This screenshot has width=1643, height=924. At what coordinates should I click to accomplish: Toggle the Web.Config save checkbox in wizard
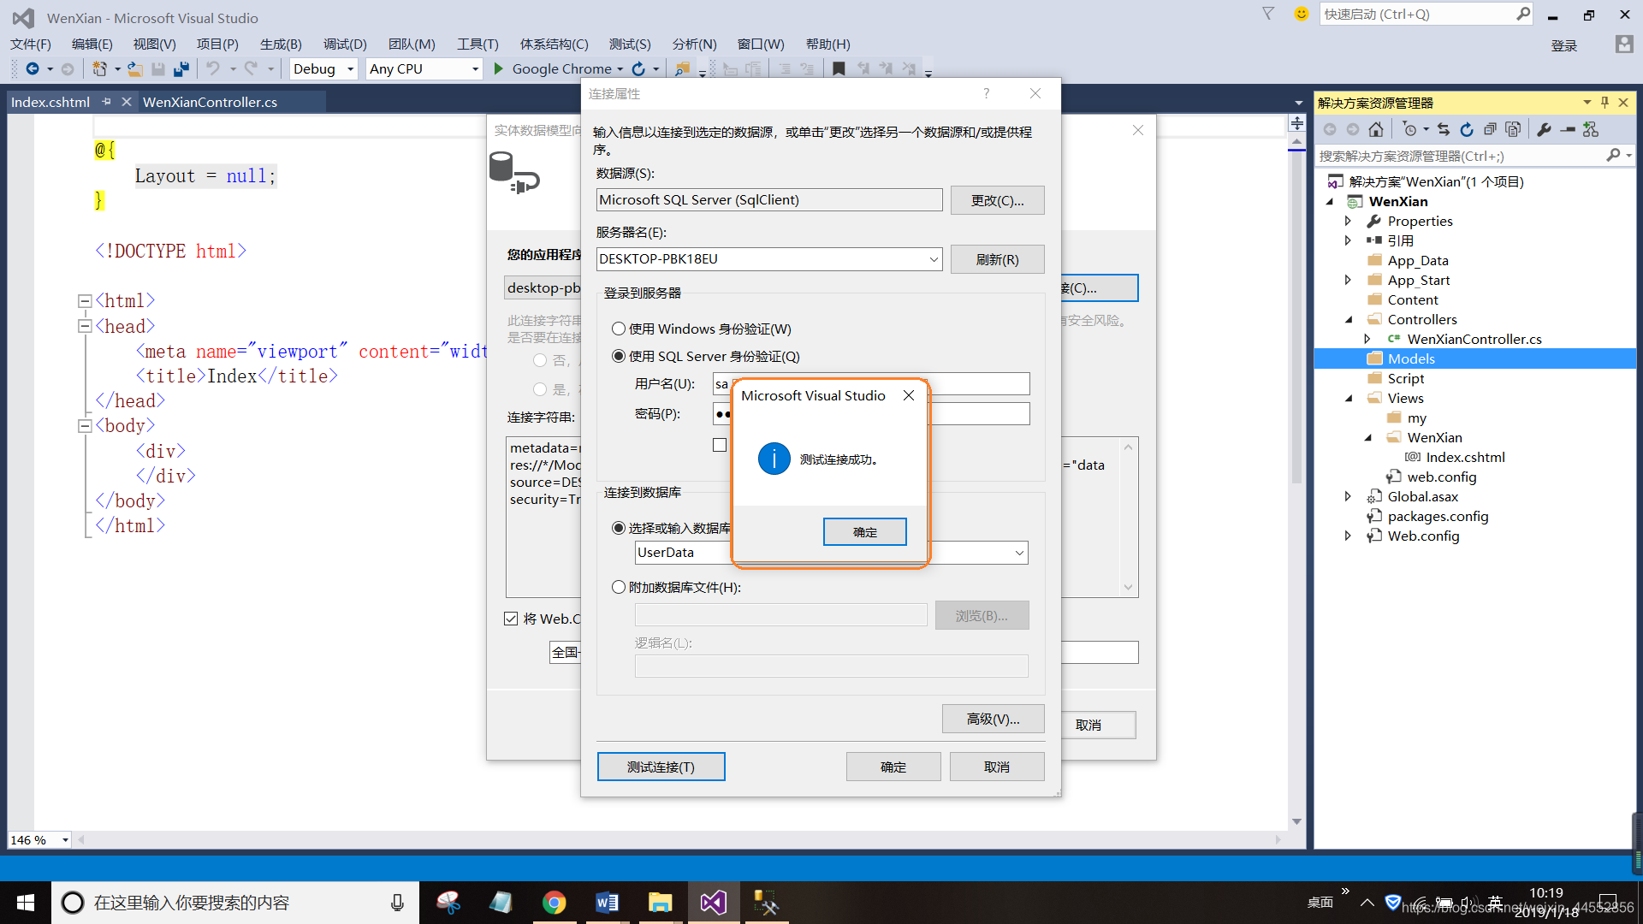(x=511, y=619)
